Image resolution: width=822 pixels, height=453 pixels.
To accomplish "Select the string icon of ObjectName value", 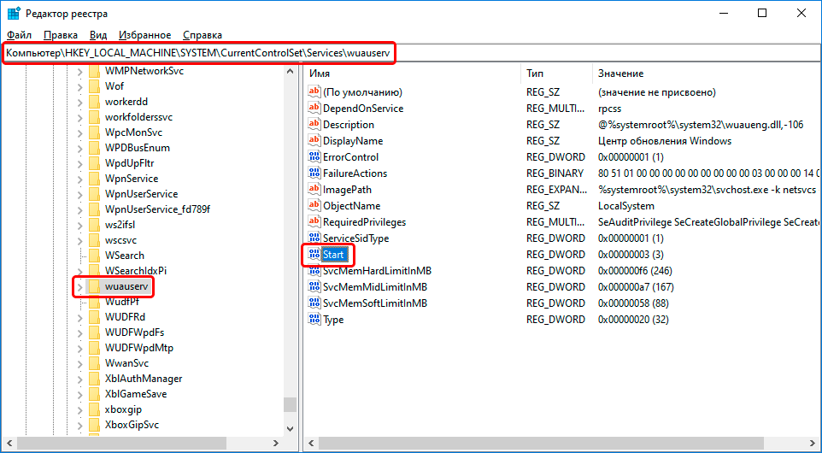I will pyautogui.click(x=314, y=205).
